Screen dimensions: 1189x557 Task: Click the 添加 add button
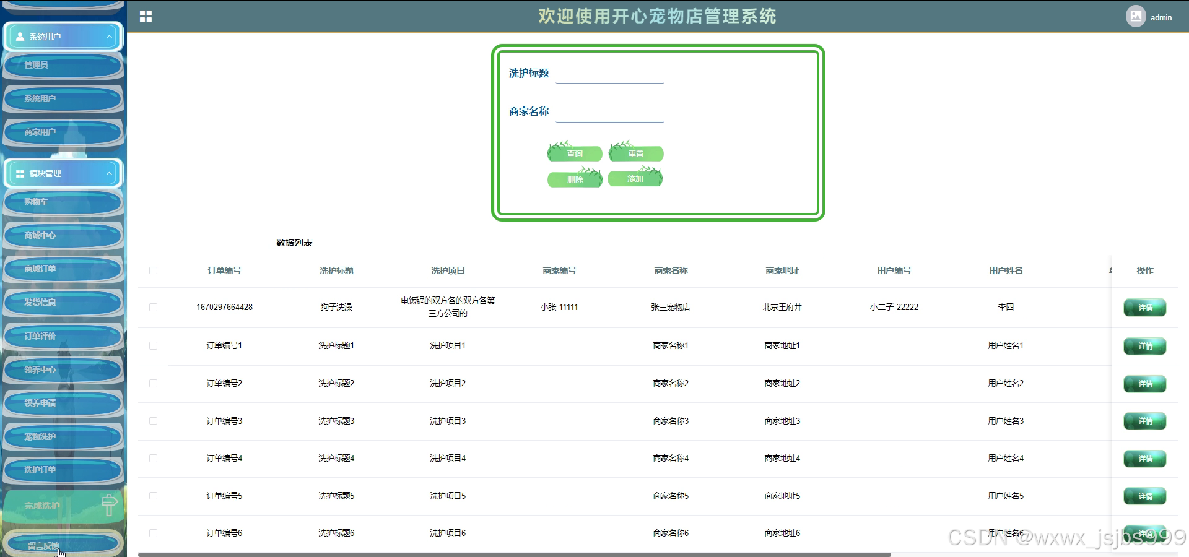[x=635, y=178]
